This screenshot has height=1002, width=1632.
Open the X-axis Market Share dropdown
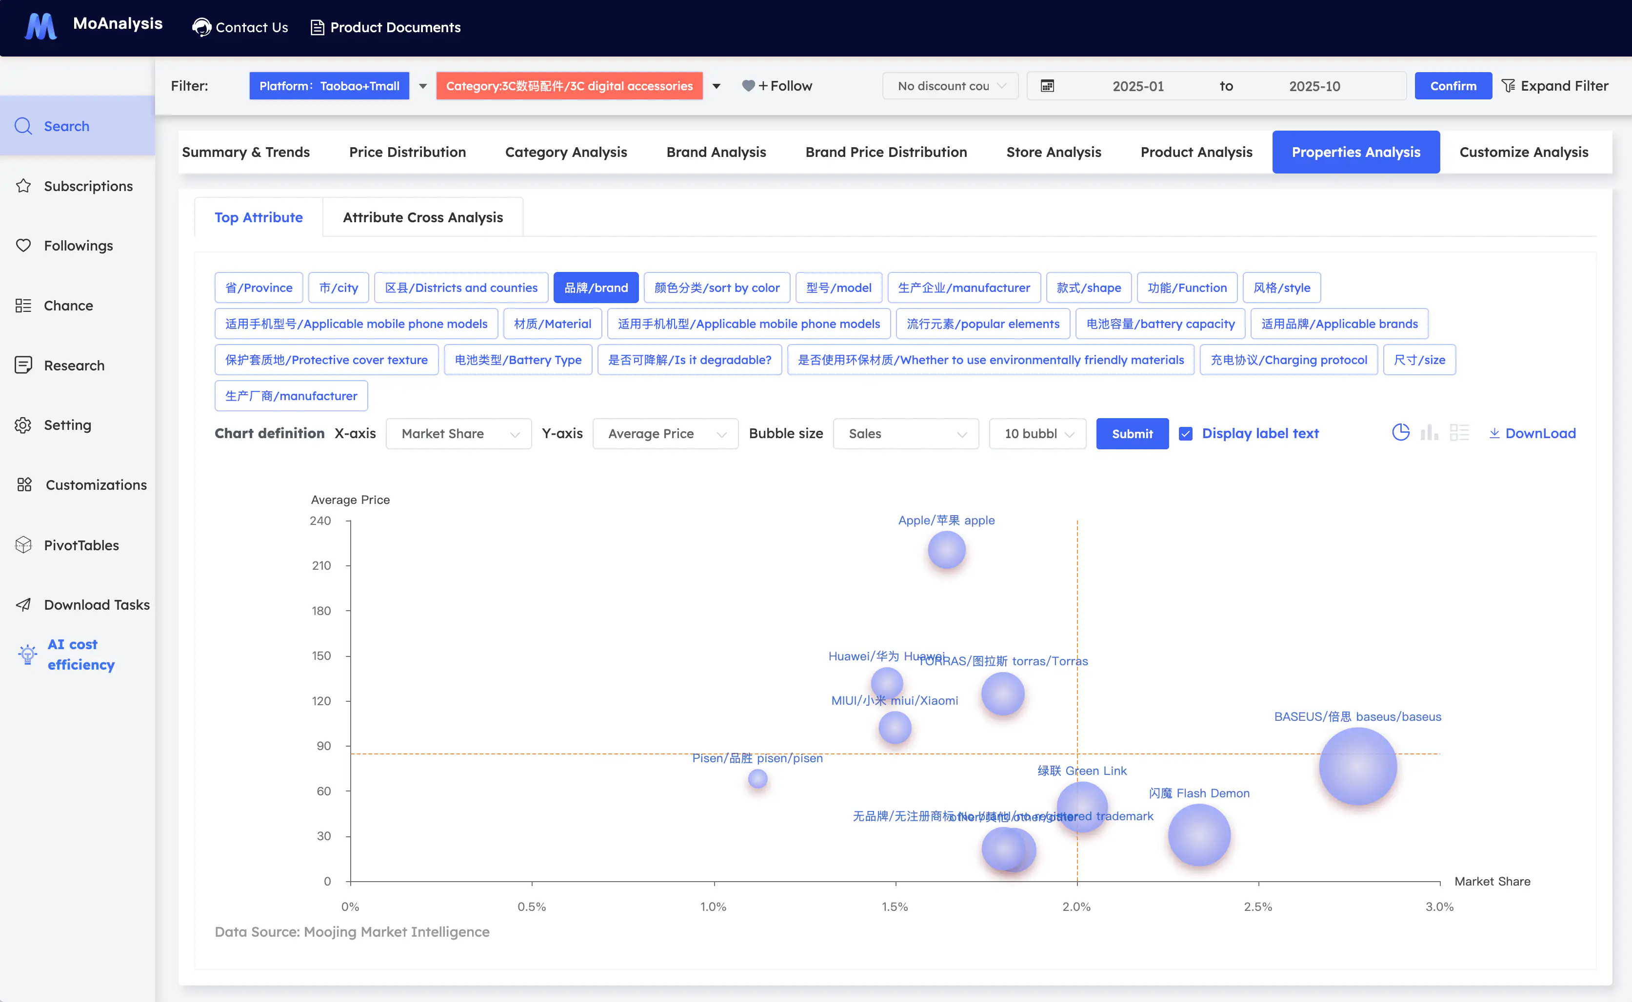tap(458, 433)
